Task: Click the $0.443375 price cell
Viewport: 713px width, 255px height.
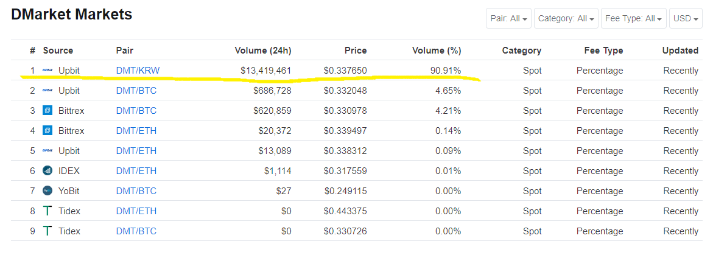Action: [345, 211]
